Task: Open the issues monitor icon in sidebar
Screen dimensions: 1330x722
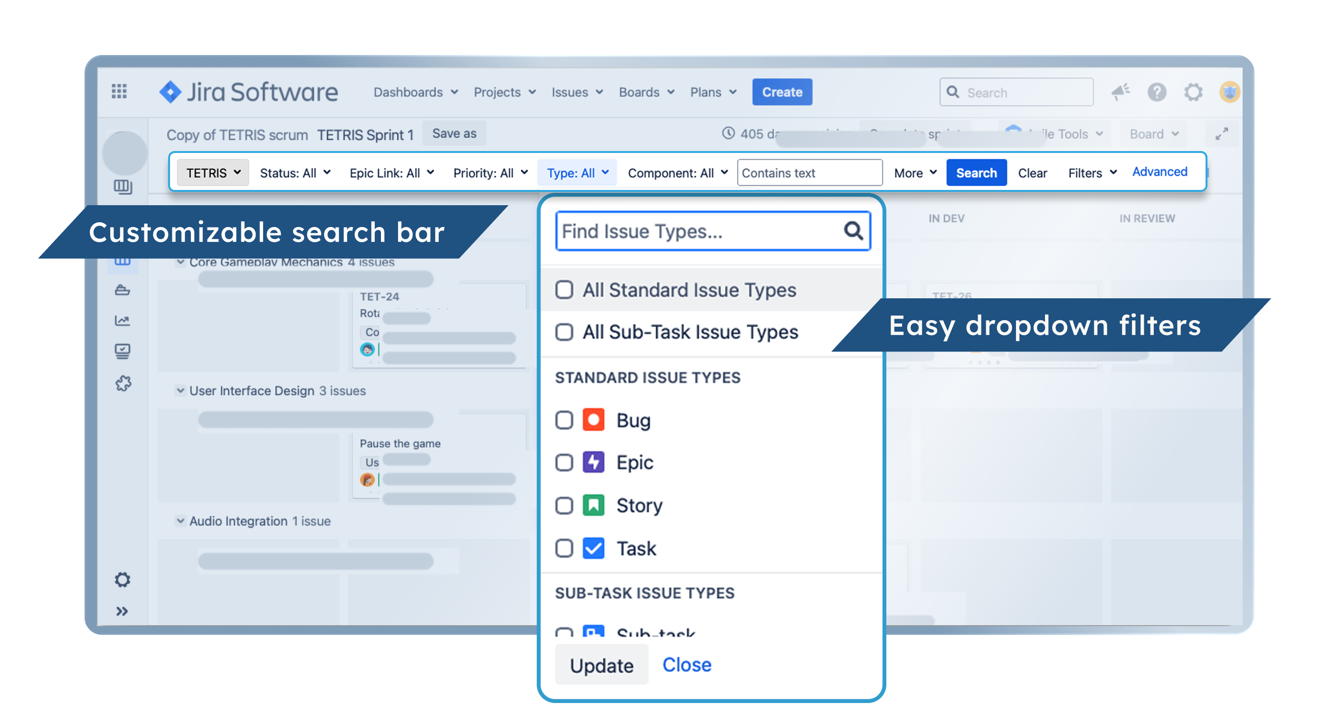Action: 123,351
